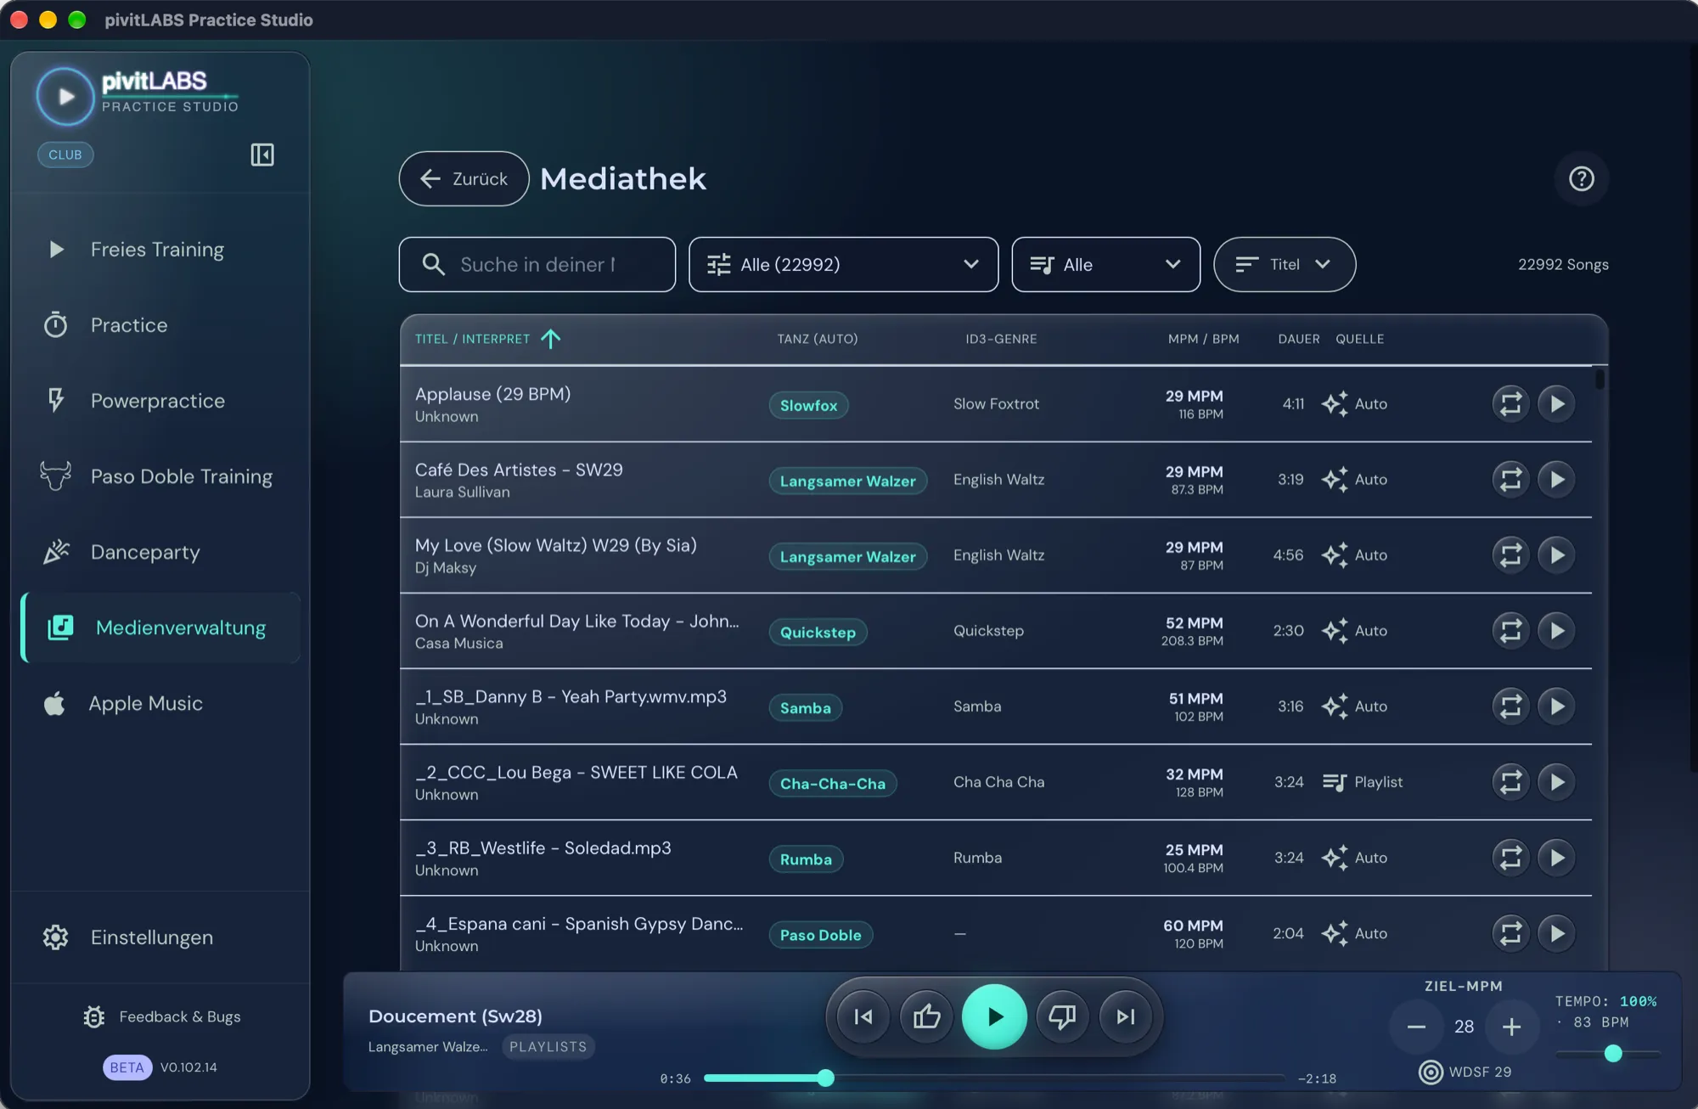Open Apple Music in sidebar
This screenshot has height=1109, width=1698.
coord(160,703)
